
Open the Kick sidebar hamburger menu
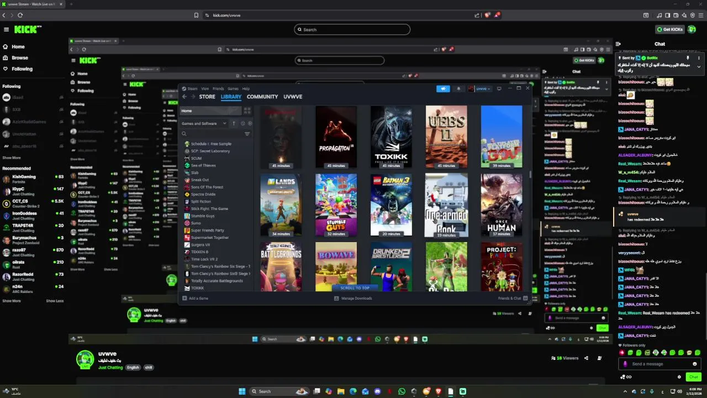coord(6,29)
